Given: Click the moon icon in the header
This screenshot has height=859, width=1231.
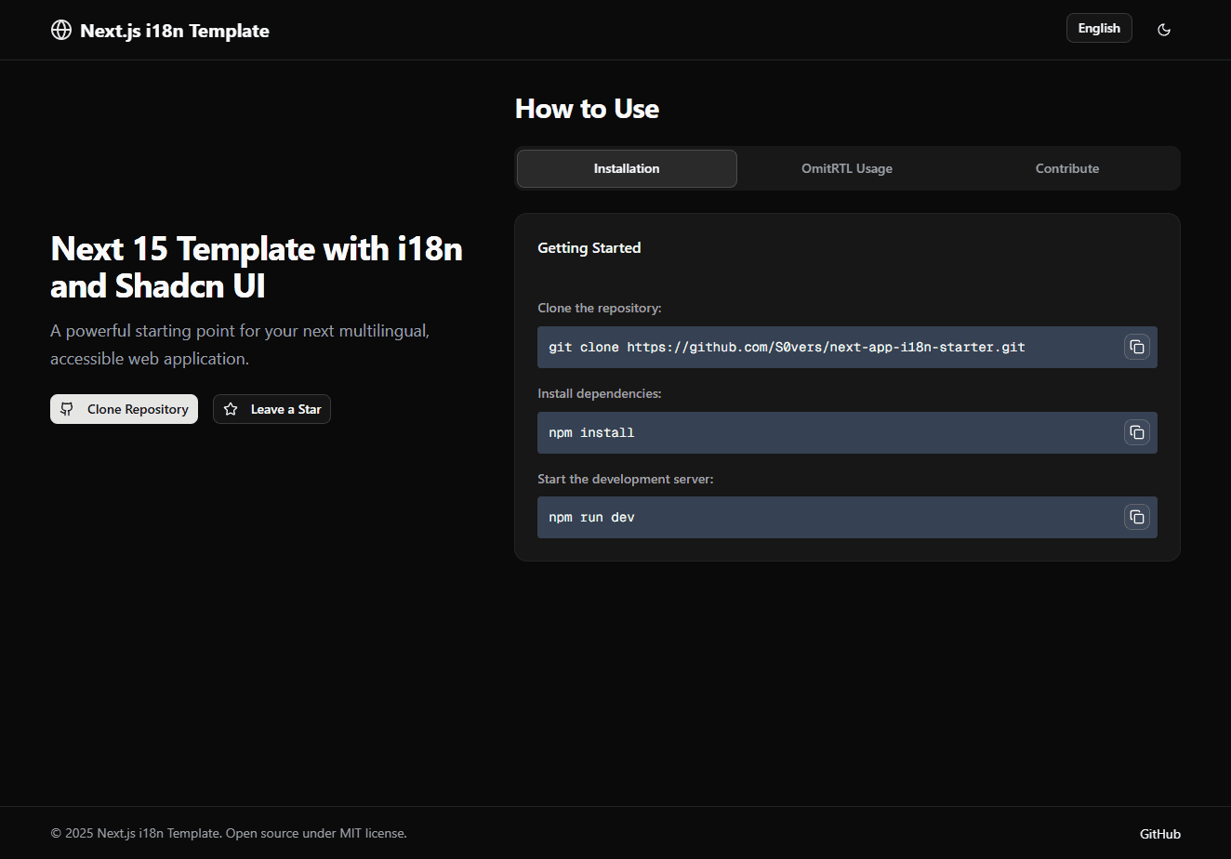Looking at the screenshot, I should point(1164,29).
